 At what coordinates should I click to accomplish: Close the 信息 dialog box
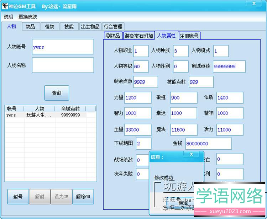pos(191,154)
